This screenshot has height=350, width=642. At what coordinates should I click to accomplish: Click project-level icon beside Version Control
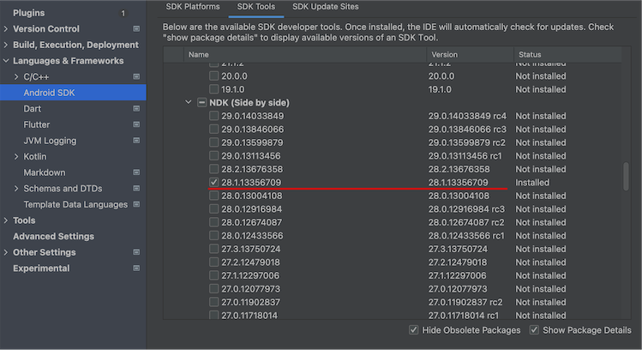click(136, 29)
